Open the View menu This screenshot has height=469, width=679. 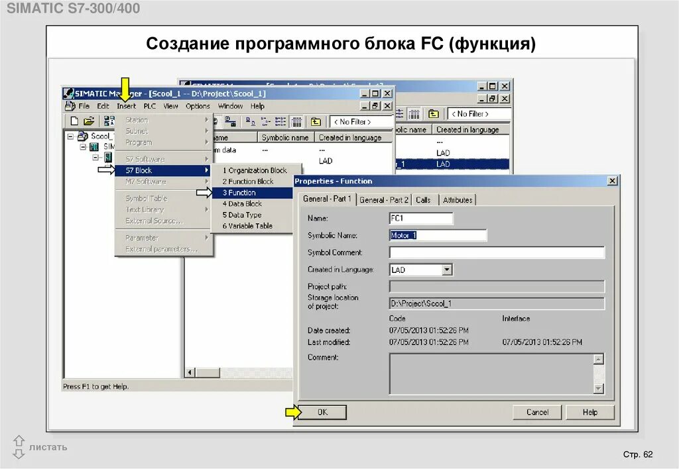point(170,106)
